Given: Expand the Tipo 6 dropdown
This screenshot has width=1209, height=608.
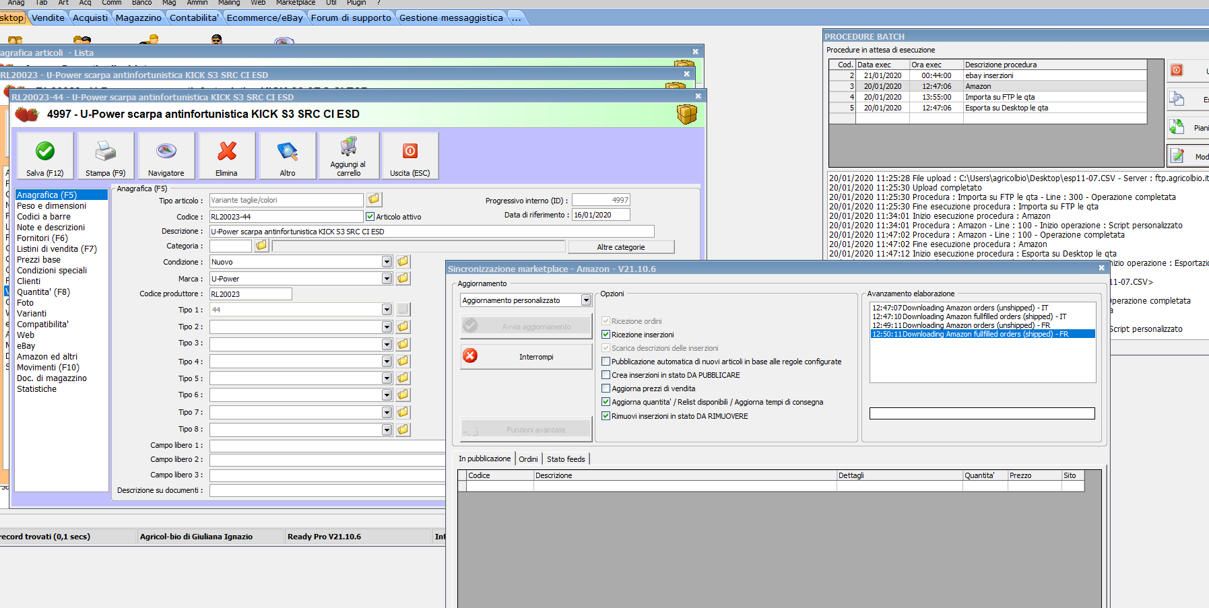Looking at the screenshot, I should pos(387,395).
